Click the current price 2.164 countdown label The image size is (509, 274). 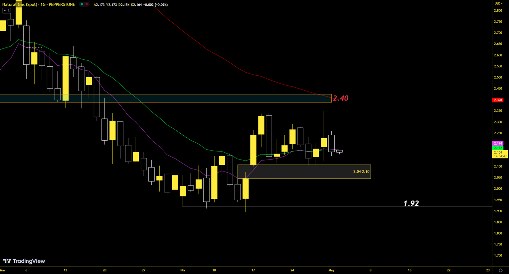pyautogui.click(x=500, y=154)
